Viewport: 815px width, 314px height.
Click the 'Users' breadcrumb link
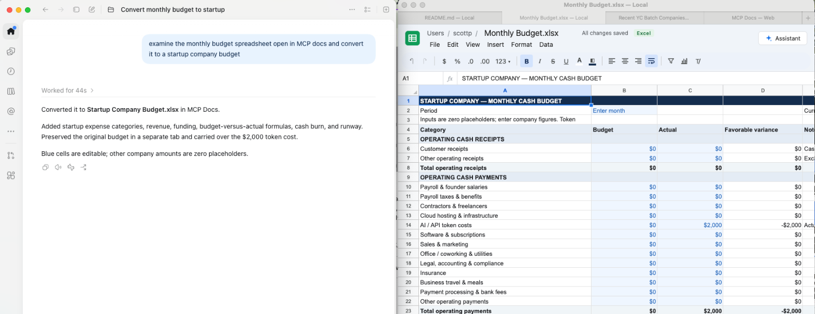tap(436, 33)
